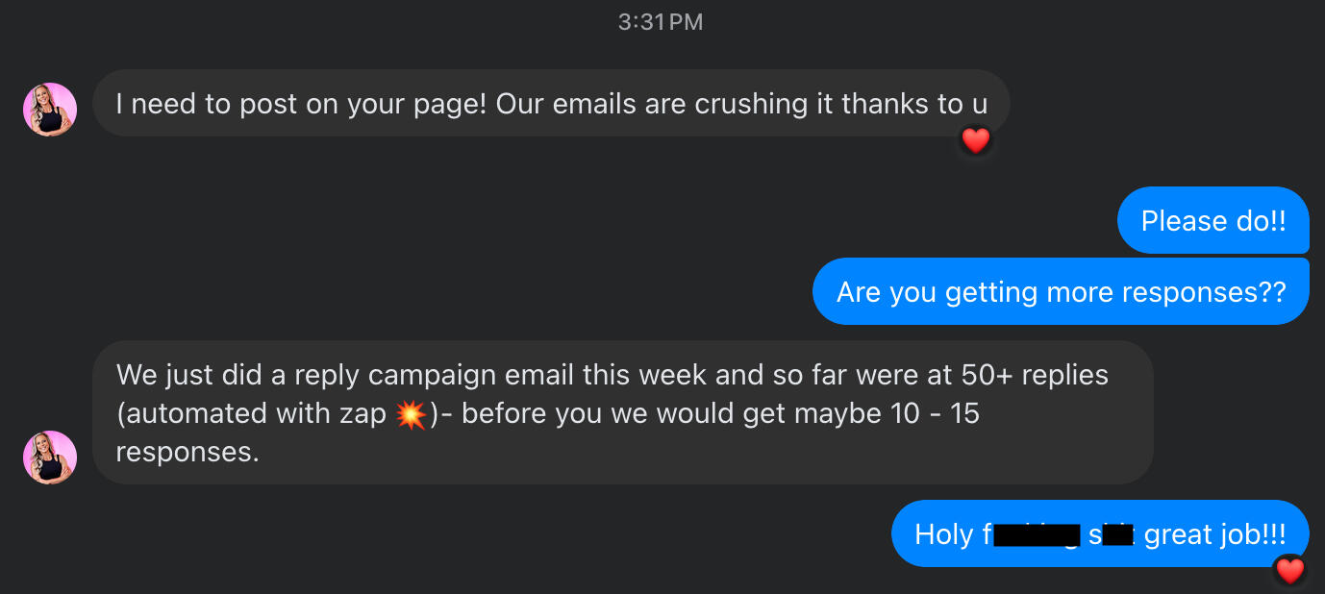Image resolution: width=1325 pixels, height=594 pixels.
Task: Select the 'Please do!!' message bubble
Action: coord(1212,221)
